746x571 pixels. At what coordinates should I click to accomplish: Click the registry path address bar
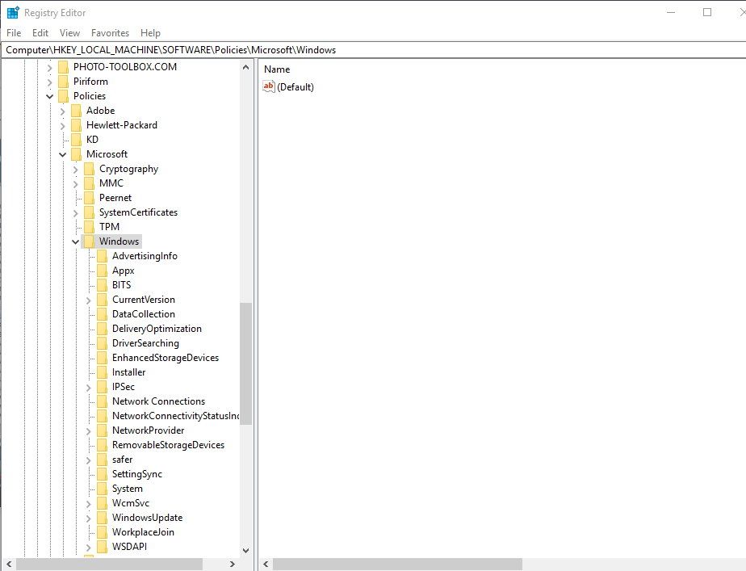pos(374,50)
